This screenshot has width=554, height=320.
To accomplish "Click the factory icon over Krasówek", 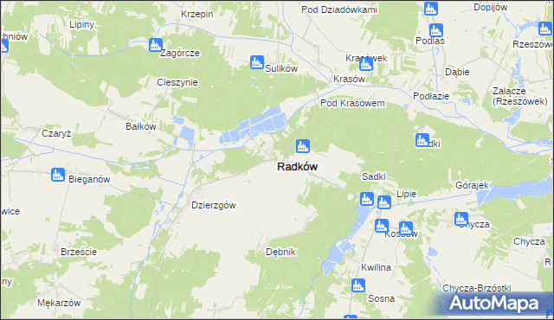I will 365,64.
